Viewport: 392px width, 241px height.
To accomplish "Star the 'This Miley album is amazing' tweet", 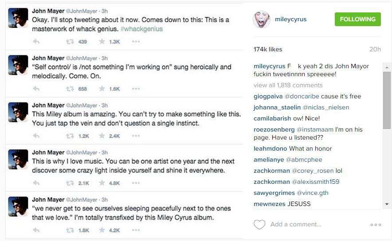I will tap(102, 136).
